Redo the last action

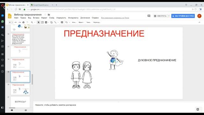pyautogui.click(x=20, y=22)
